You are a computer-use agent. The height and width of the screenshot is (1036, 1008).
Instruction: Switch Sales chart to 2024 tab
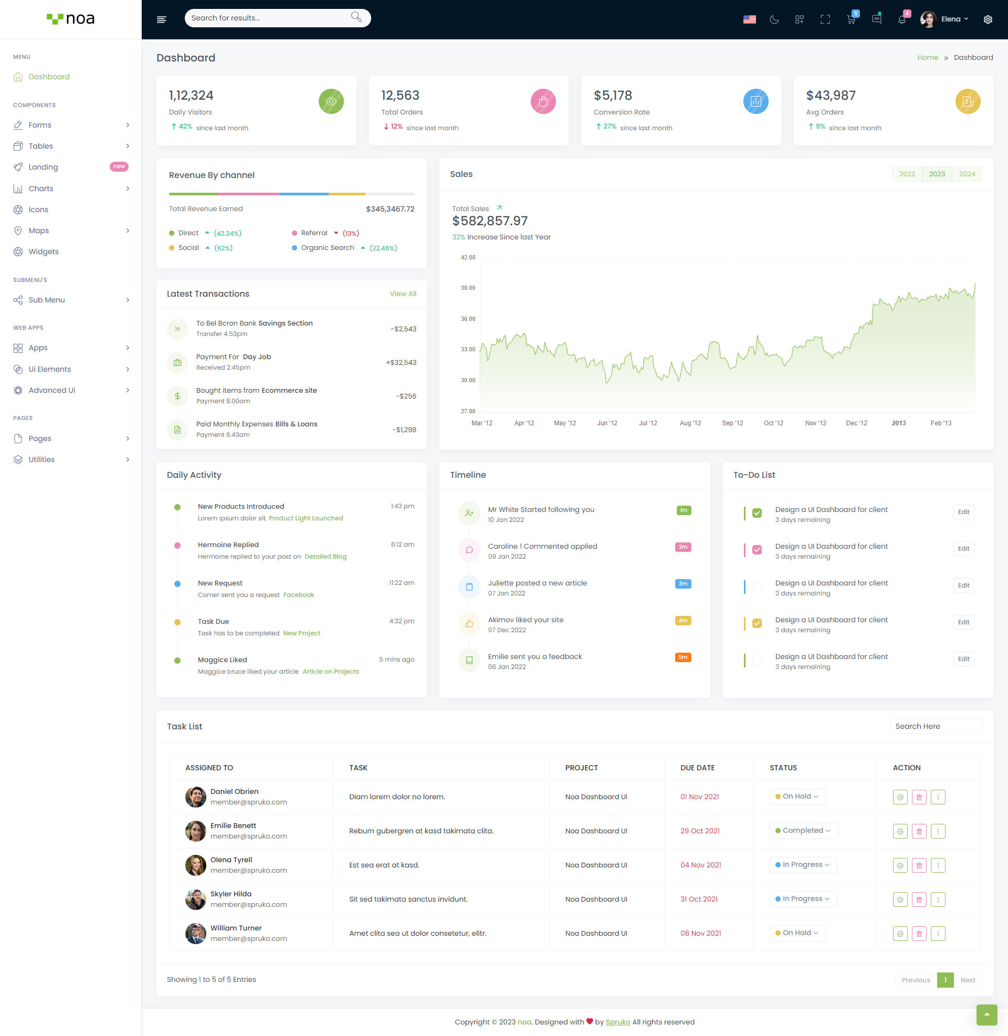tap(967, 174)
